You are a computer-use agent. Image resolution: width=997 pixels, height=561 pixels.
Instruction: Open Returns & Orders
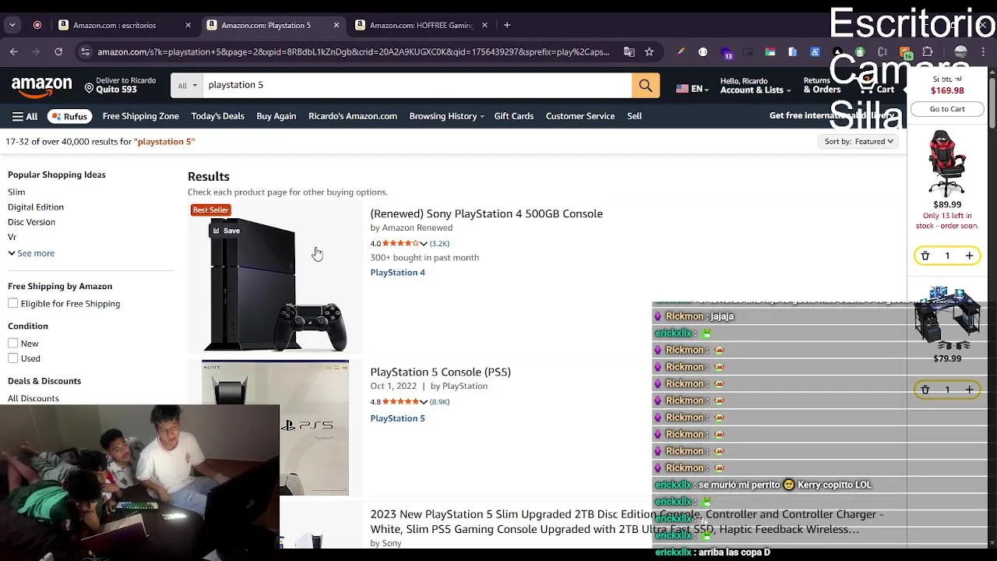point(822,86)
